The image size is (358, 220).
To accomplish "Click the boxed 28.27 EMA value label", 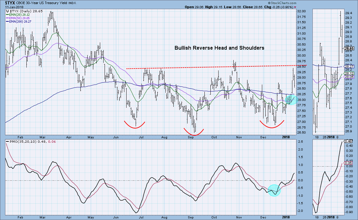I will click(x=349, y=67).
